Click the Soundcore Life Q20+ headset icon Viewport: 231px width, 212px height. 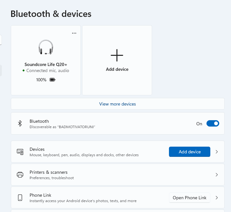pyautogui.click(x=46, y=47)
